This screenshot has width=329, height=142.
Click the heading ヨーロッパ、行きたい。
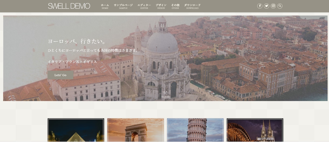coord(77,41)
